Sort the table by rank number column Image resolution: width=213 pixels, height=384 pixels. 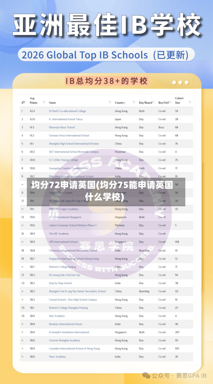point(24,103)
